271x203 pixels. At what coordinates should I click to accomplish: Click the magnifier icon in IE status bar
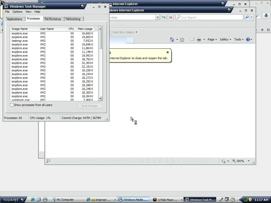click(48, 161)
